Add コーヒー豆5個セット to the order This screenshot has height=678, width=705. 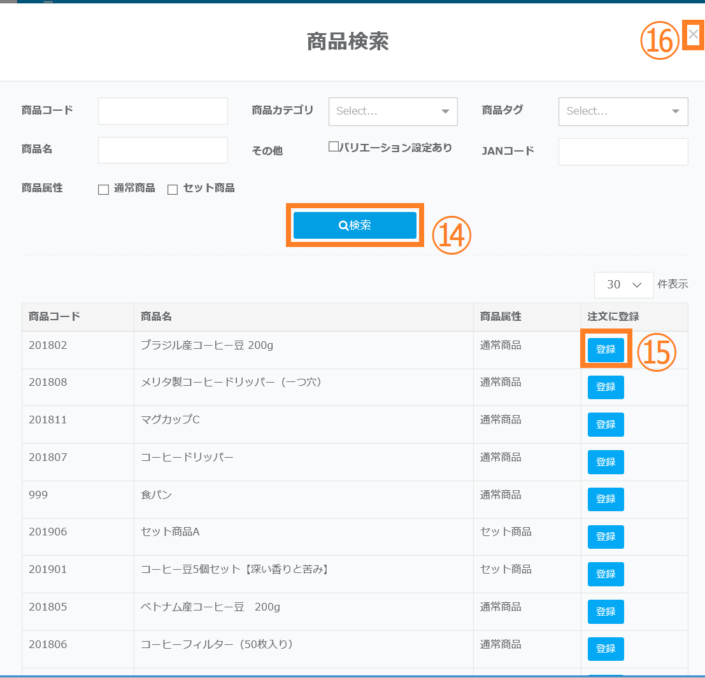tap(606, 574)
